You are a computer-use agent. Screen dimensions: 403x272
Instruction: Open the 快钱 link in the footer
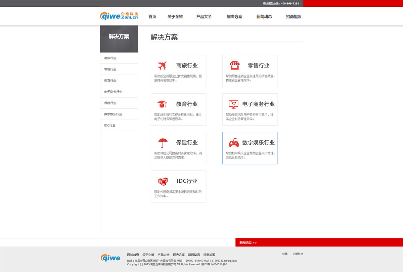(285, 254)
